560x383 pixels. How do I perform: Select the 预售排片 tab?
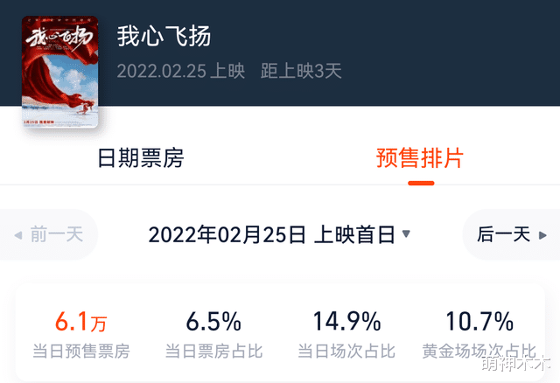pyautogui.click(x=420, y=158)
